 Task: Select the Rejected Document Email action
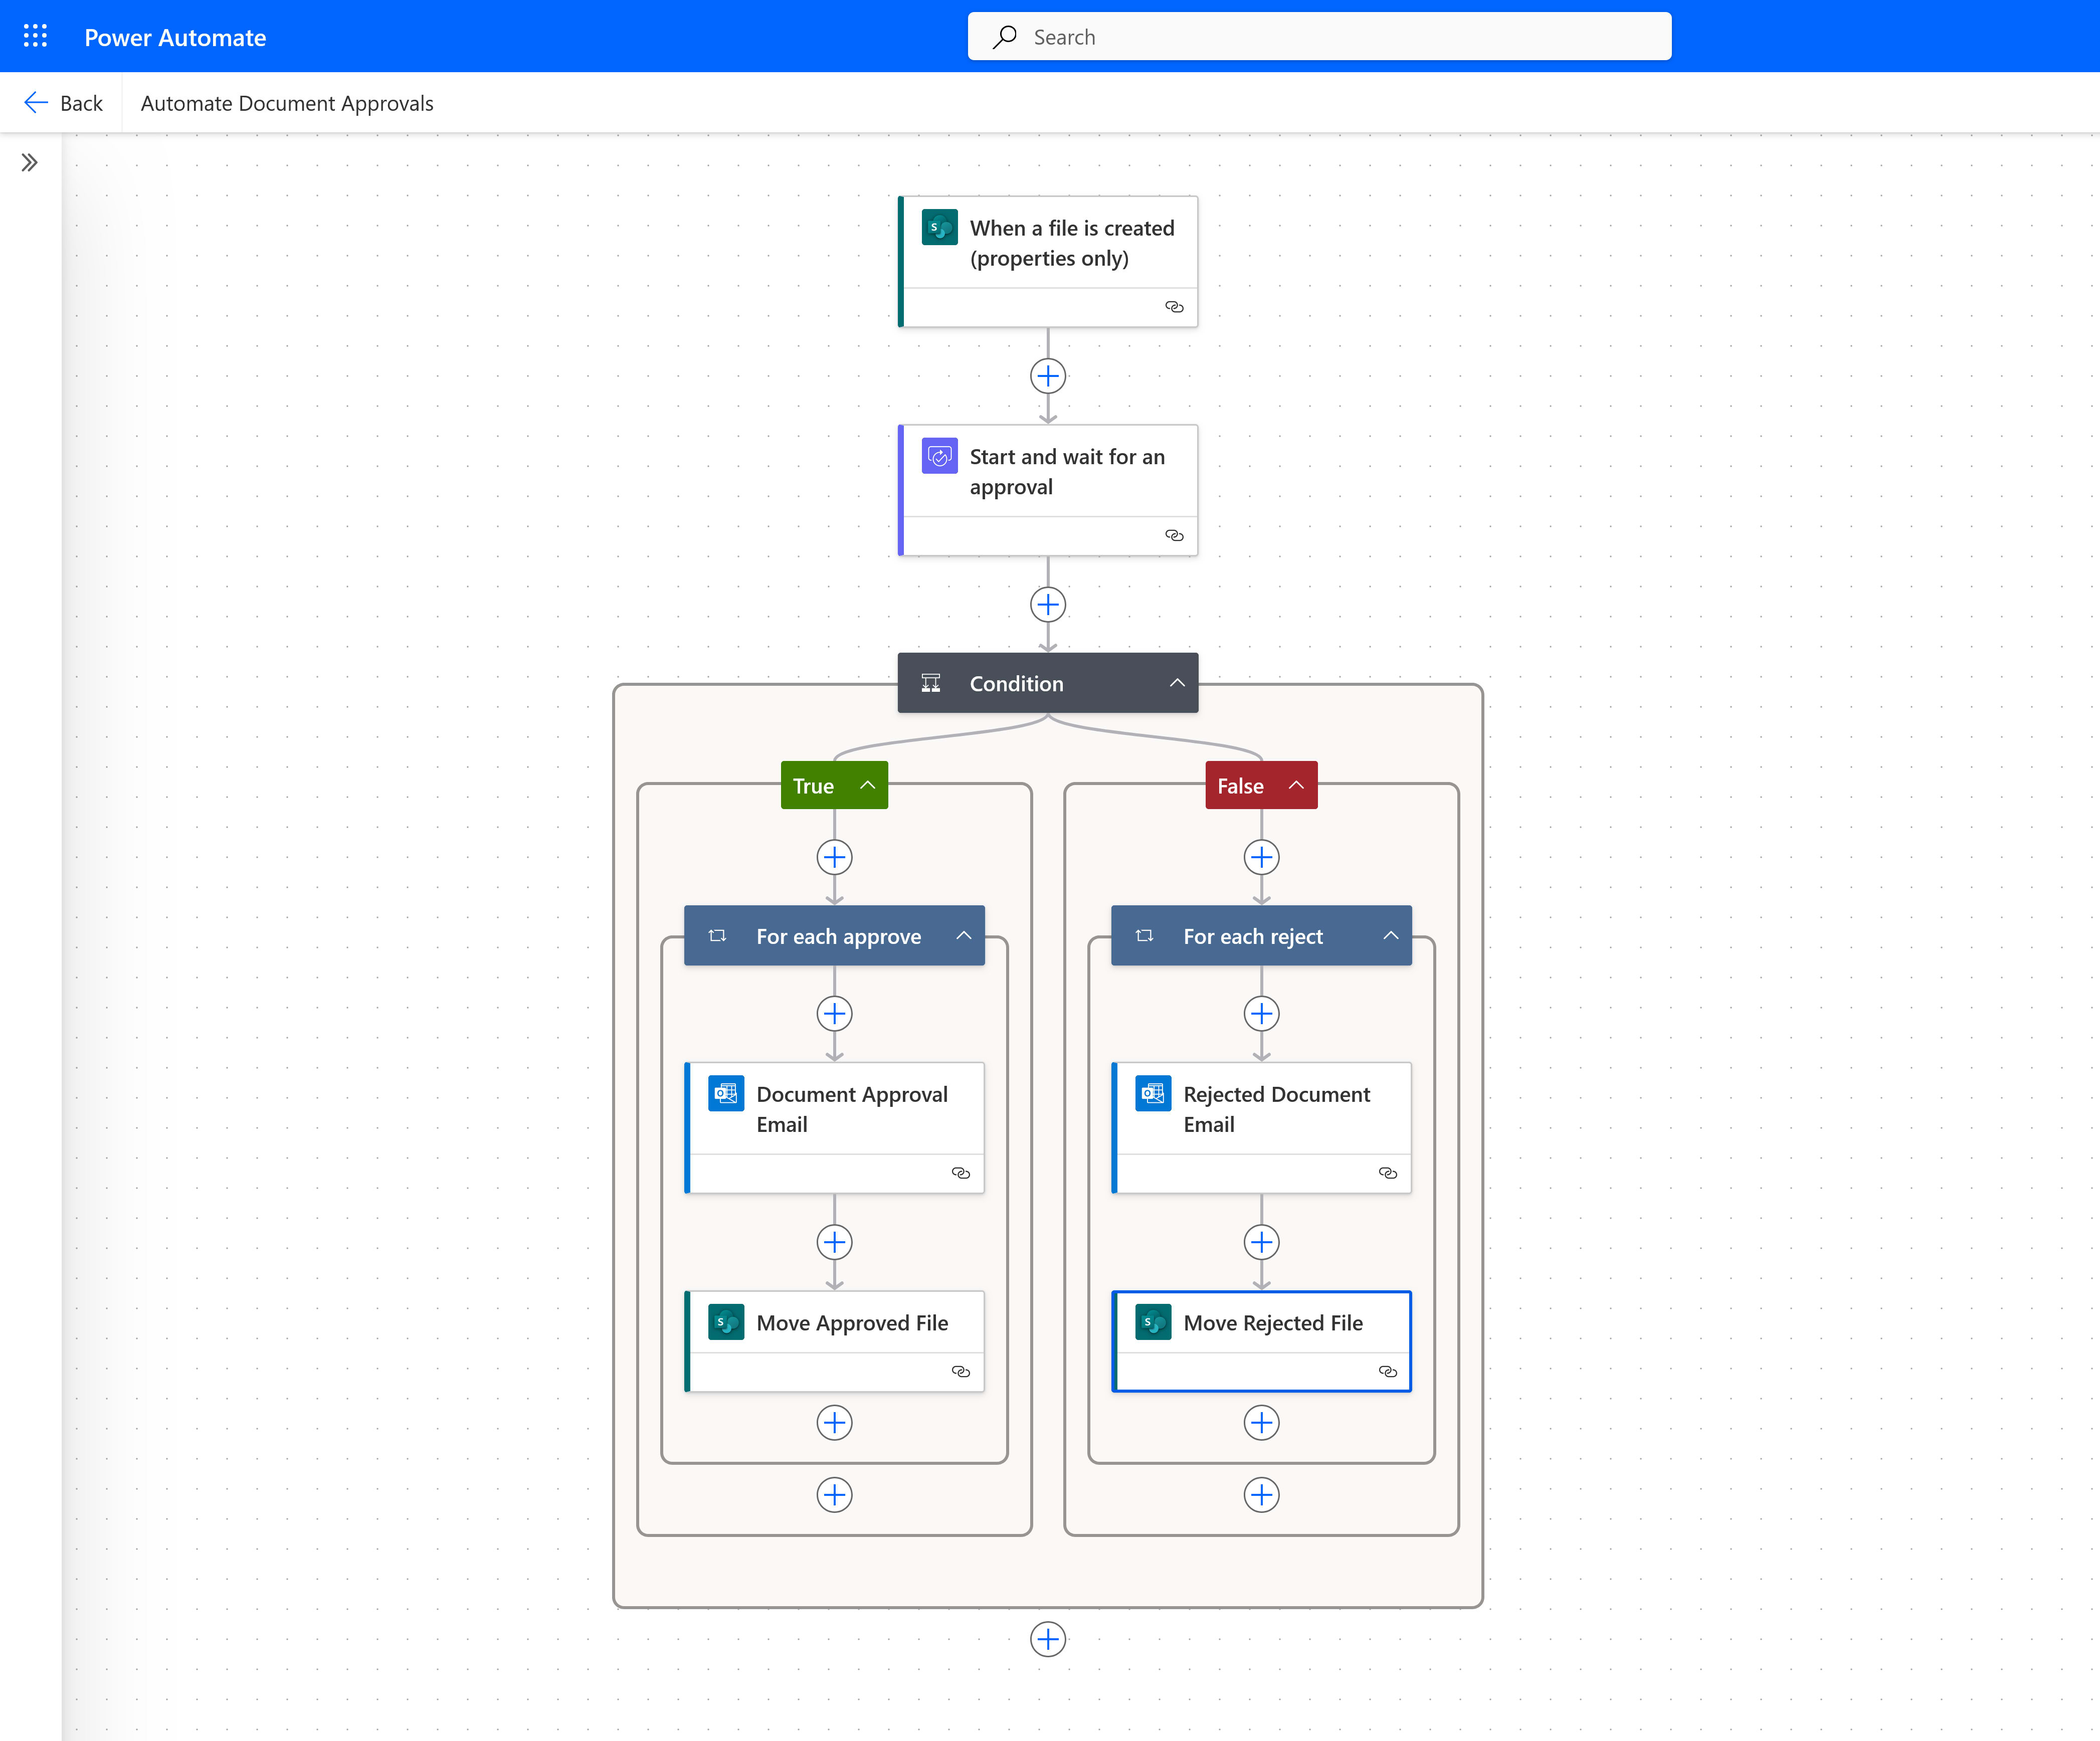click(1276, 1109)
